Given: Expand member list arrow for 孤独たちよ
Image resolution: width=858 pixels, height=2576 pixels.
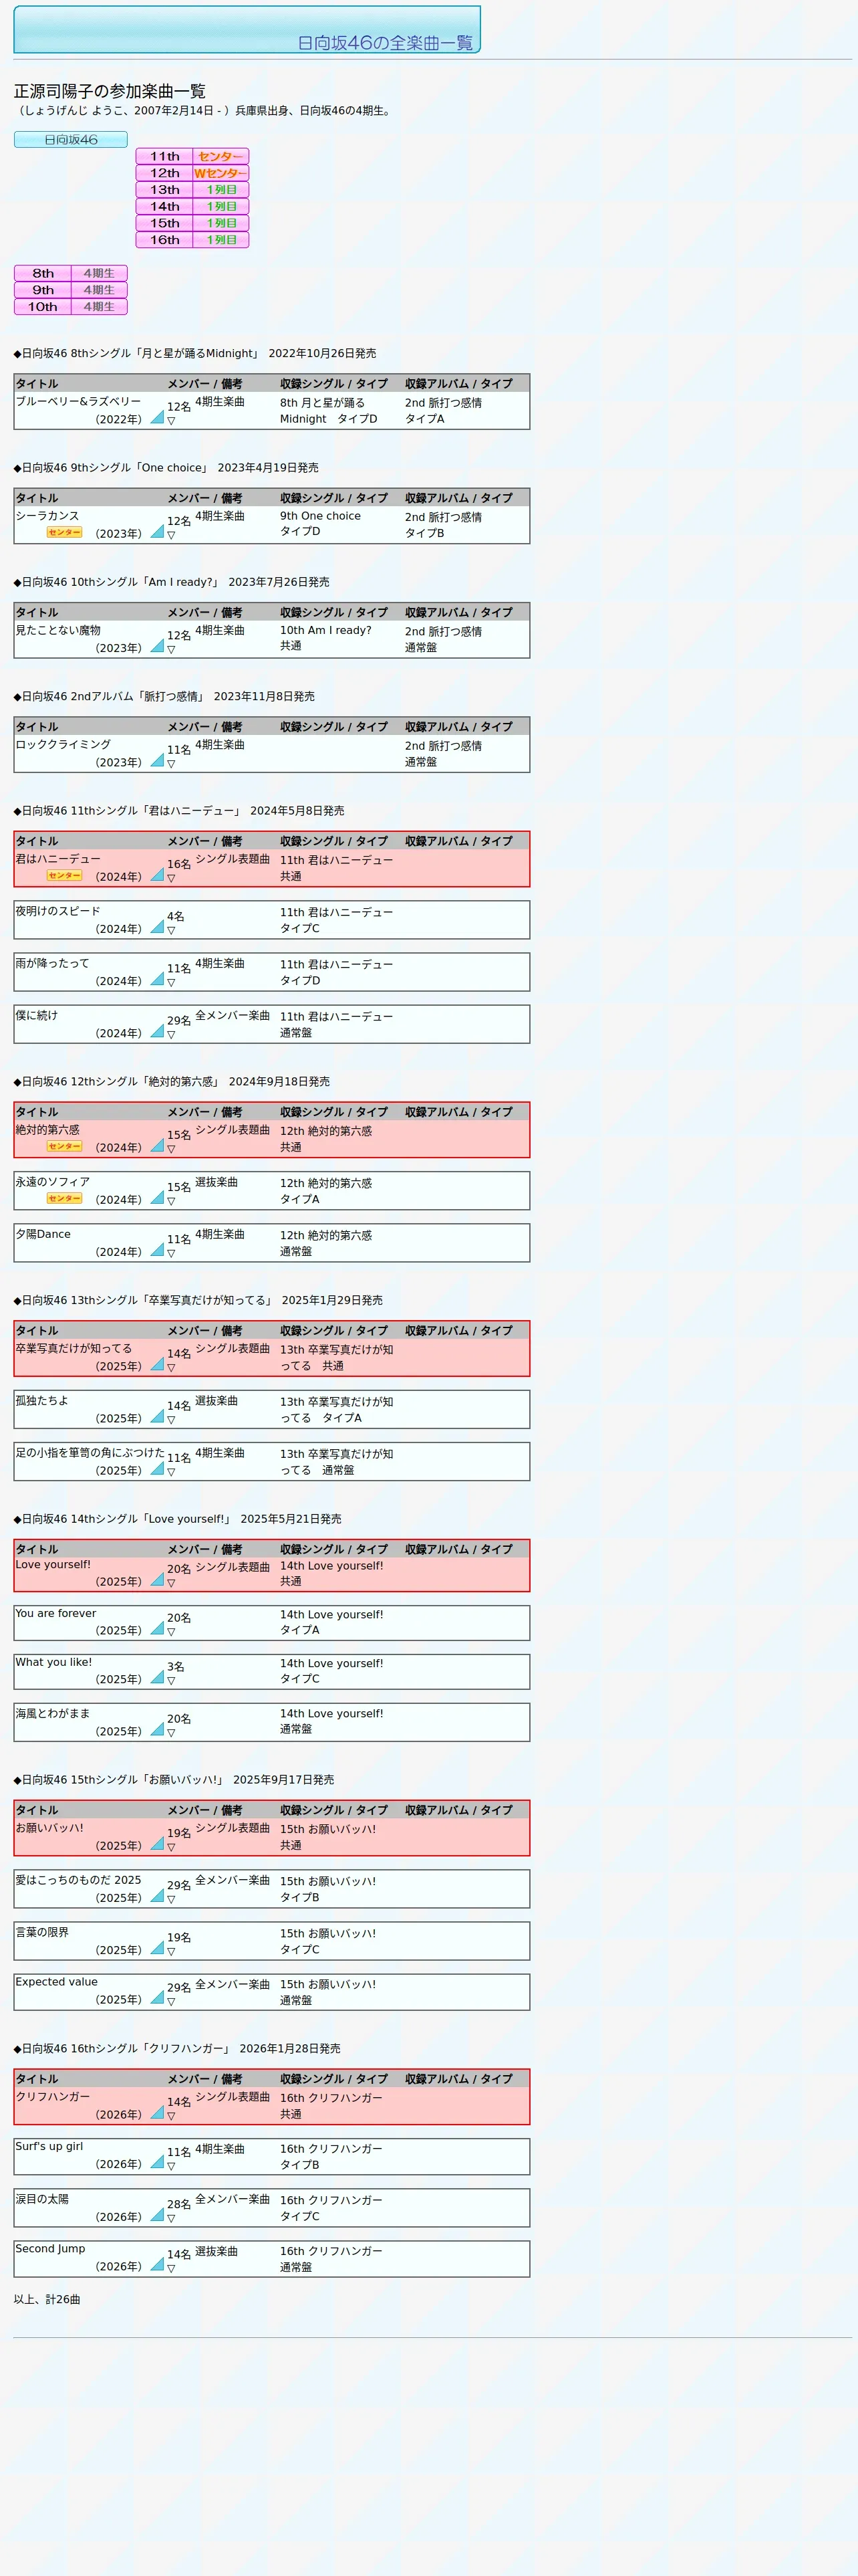Looking at the screenshot, I should pos(171,1420).
